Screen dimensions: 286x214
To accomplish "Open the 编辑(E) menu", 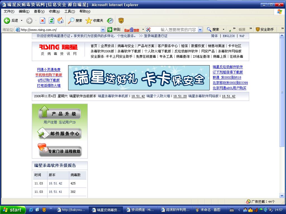I will [24, 11].
